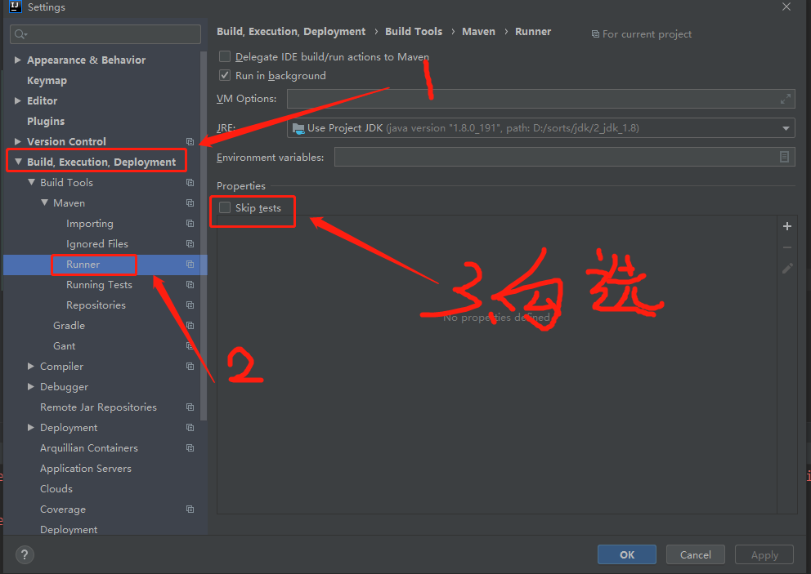Uncheck Run in background
This screenshot has width=811, height=574.
click(225, 75)
